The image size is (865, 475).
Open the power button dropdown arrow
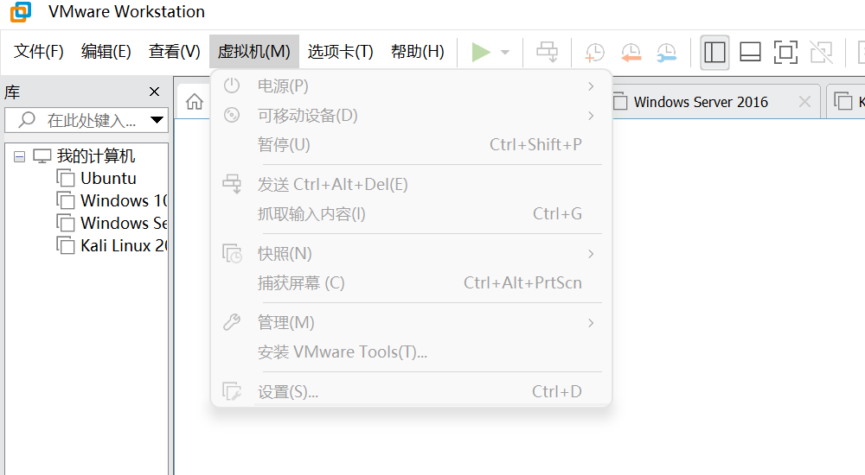pos(505,52)
